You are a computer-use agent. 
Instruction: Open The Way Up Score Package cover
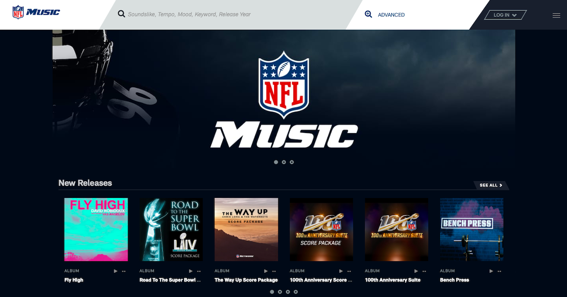[x=246, y=230]
